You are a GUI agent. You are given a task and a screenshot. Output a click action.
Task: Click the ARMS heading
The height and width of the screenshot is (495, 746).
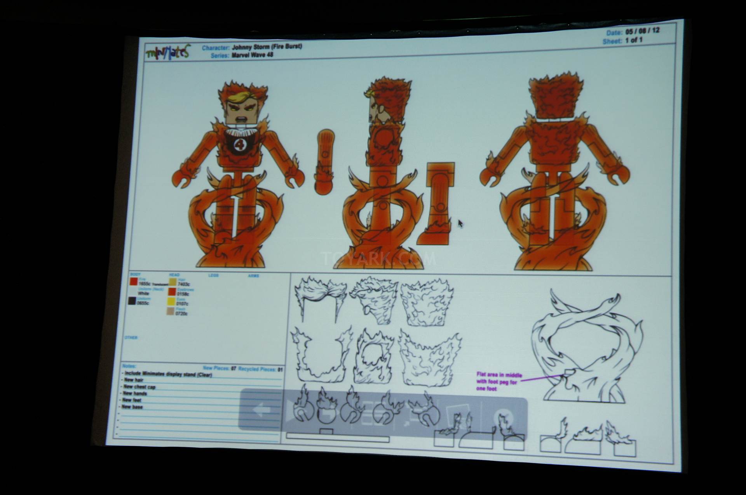[253, 276]
